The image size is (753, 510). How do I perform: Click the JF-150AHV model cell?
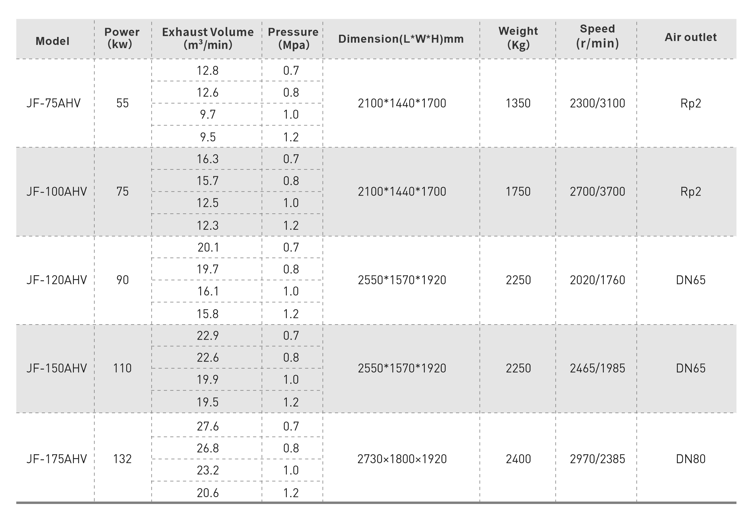click(57, 368)
